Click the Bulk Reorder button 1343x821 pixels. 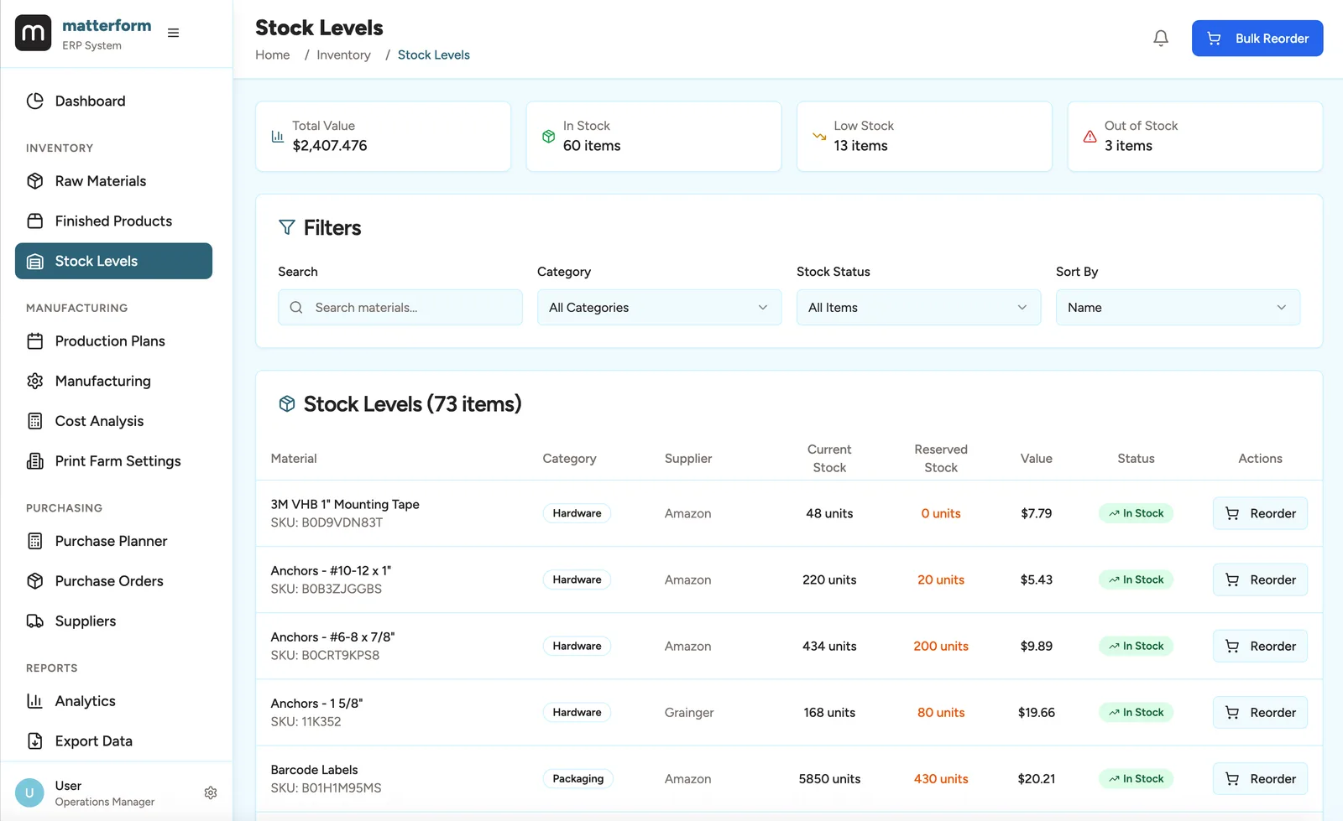1257,38
